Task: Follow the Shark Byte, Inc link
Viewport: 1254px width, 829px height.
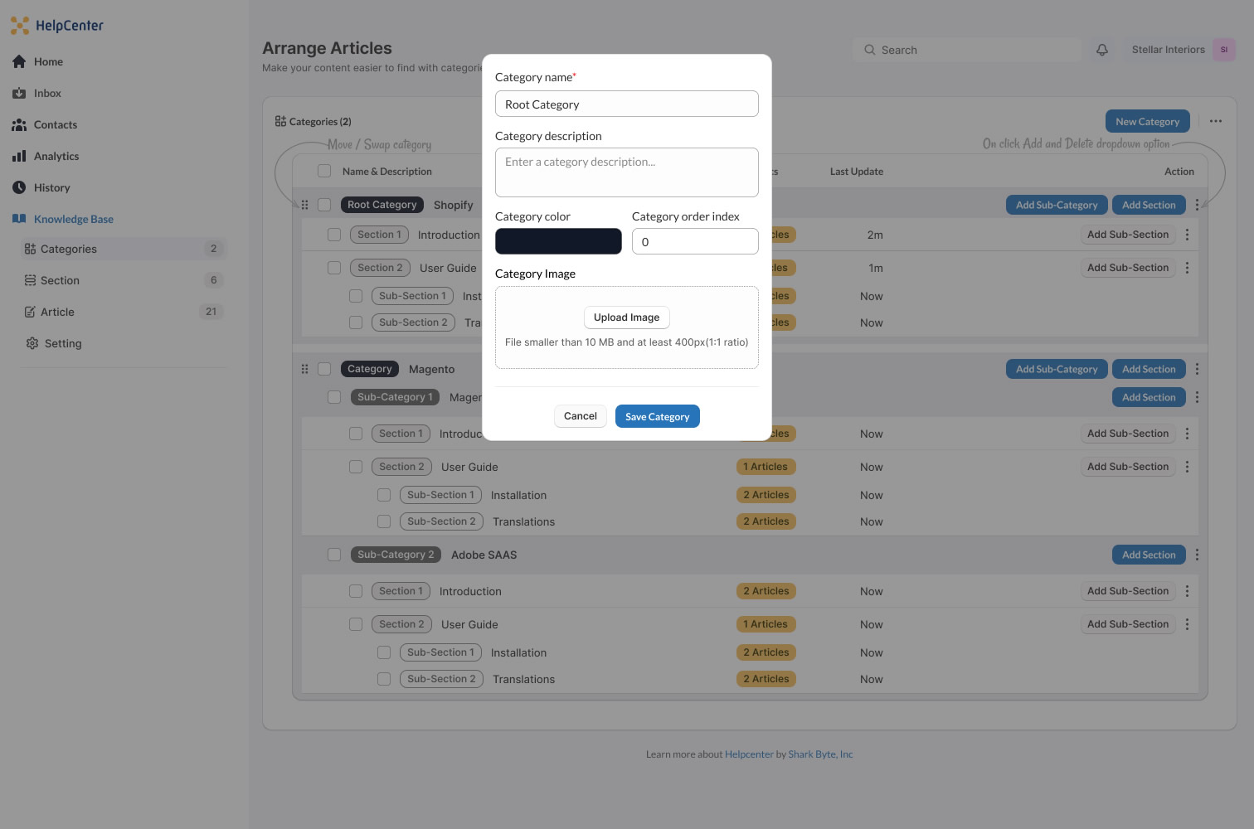Action: [x=820, y=754]
